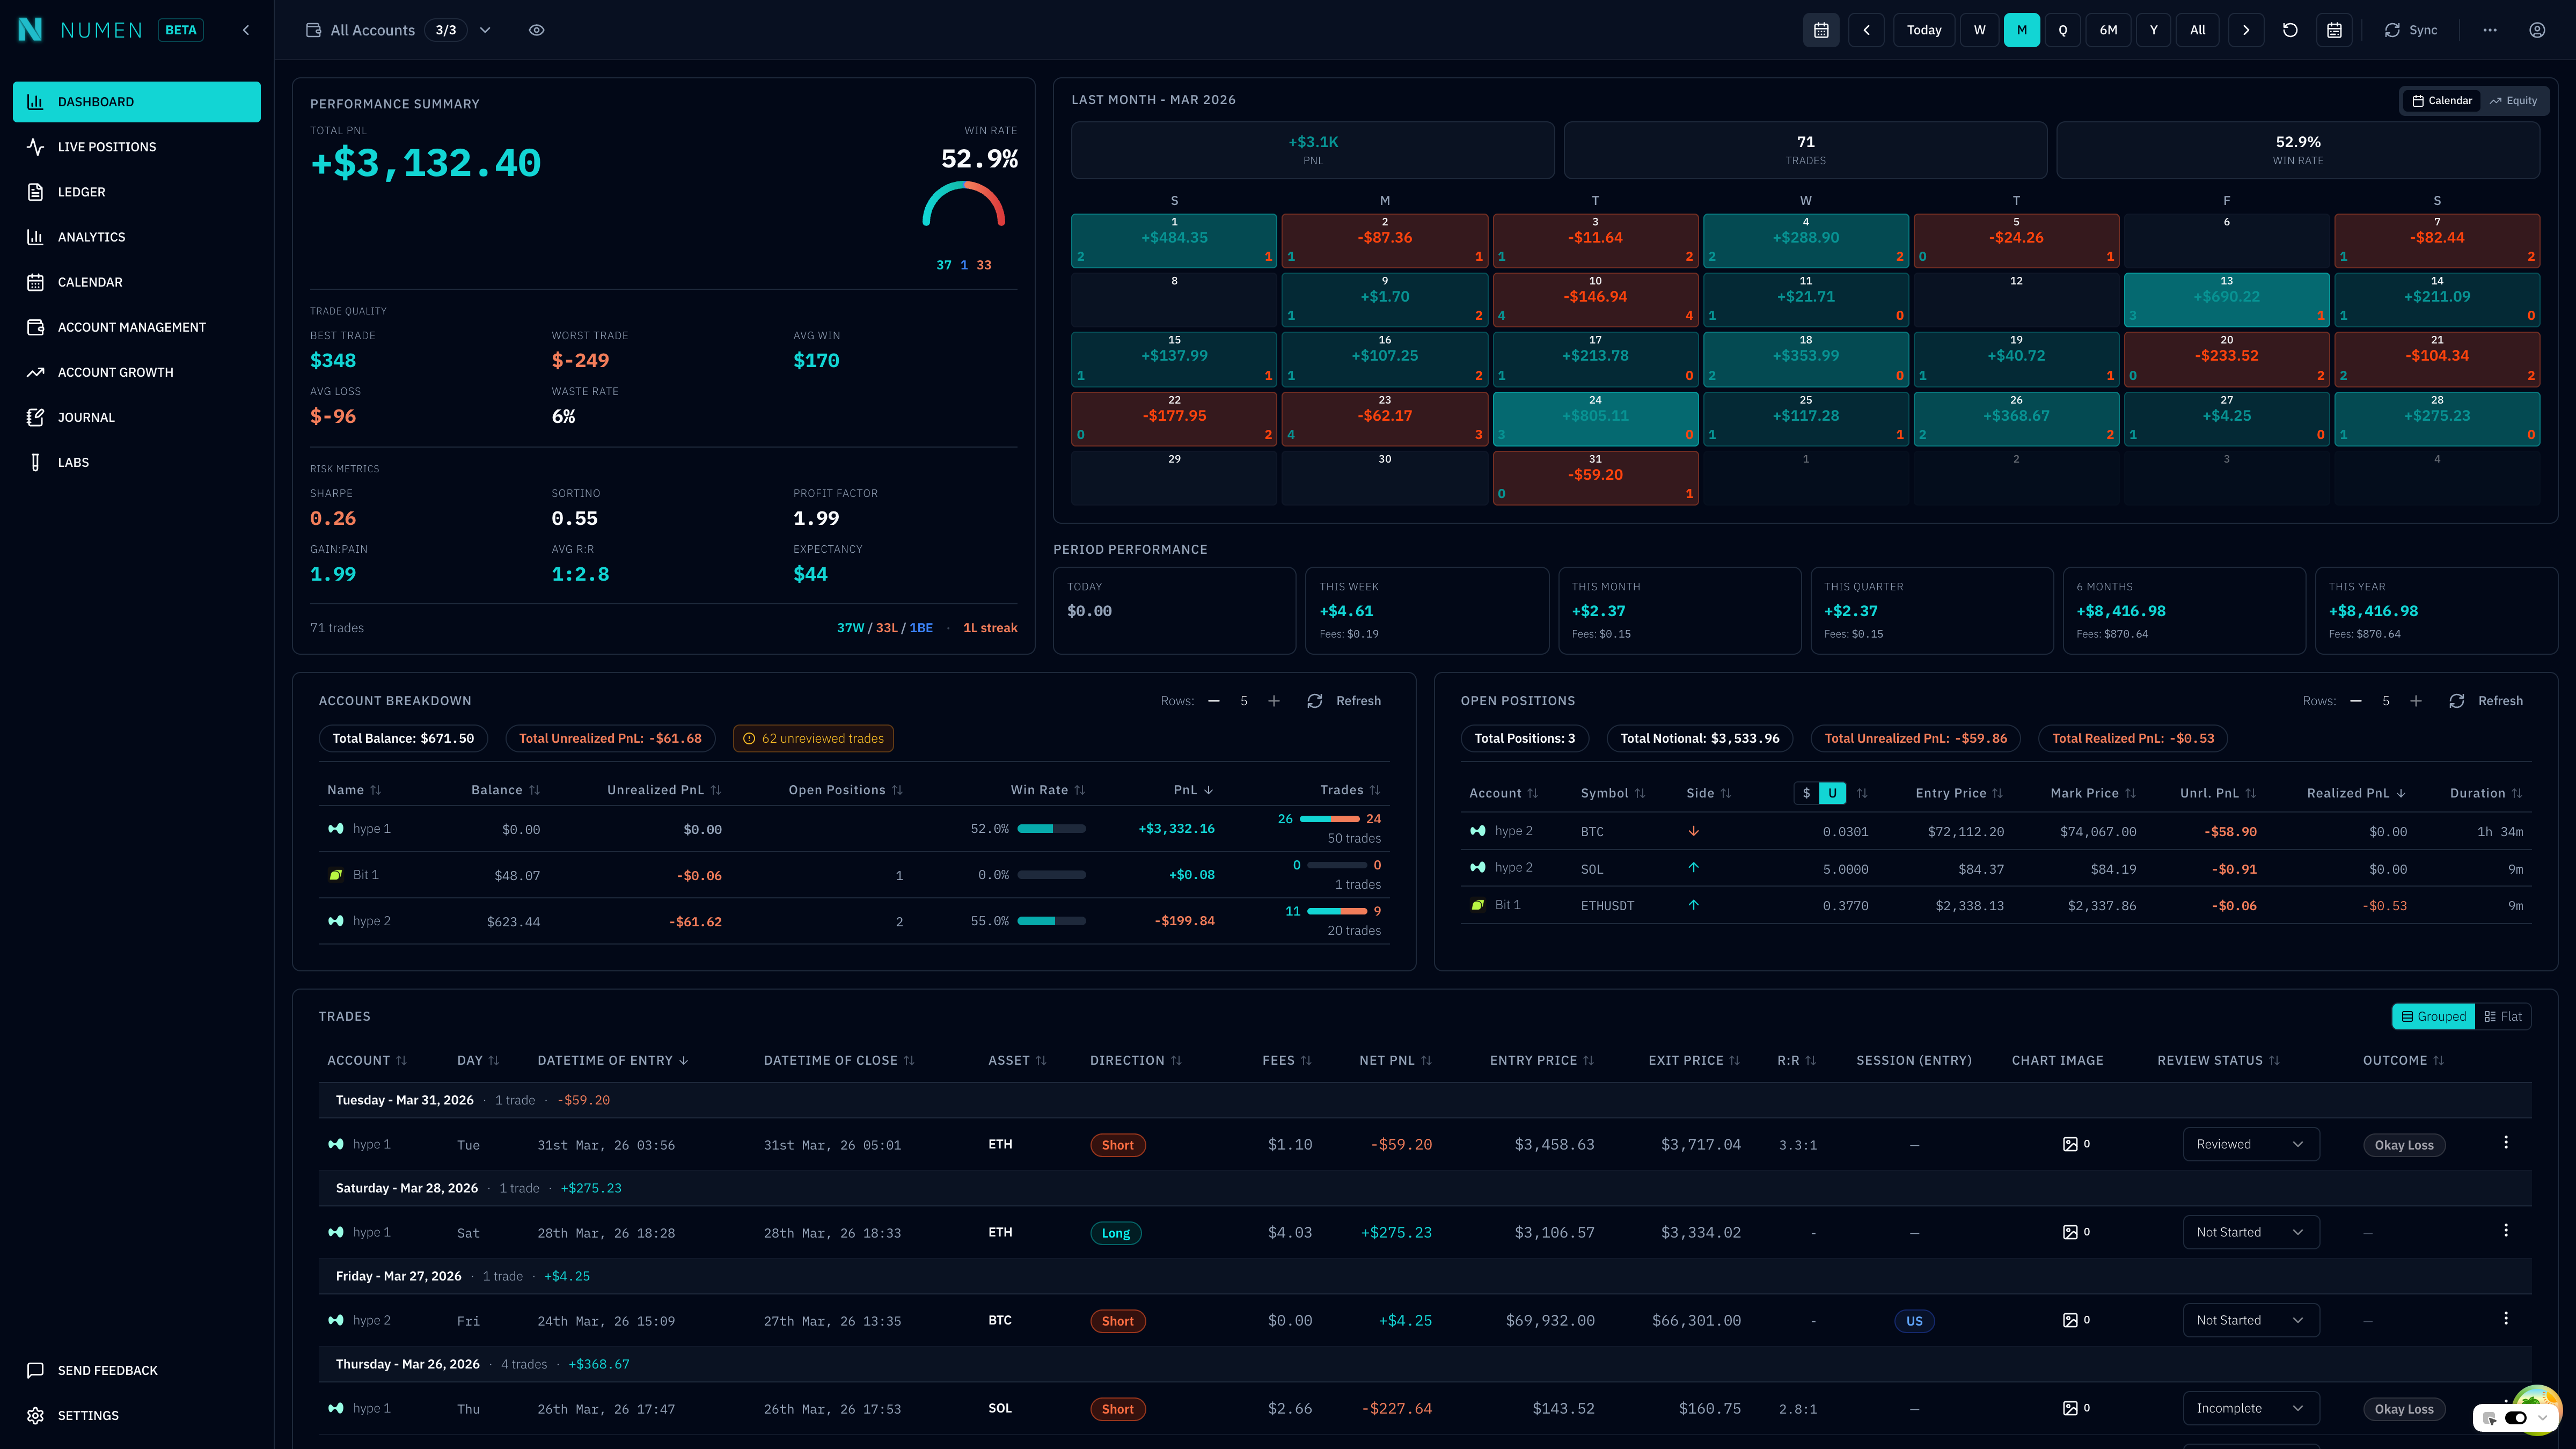This screenshot has height=1449, width=2576.
Task: Open Account Management in the sidebar
Action: [x=137, y=327]
